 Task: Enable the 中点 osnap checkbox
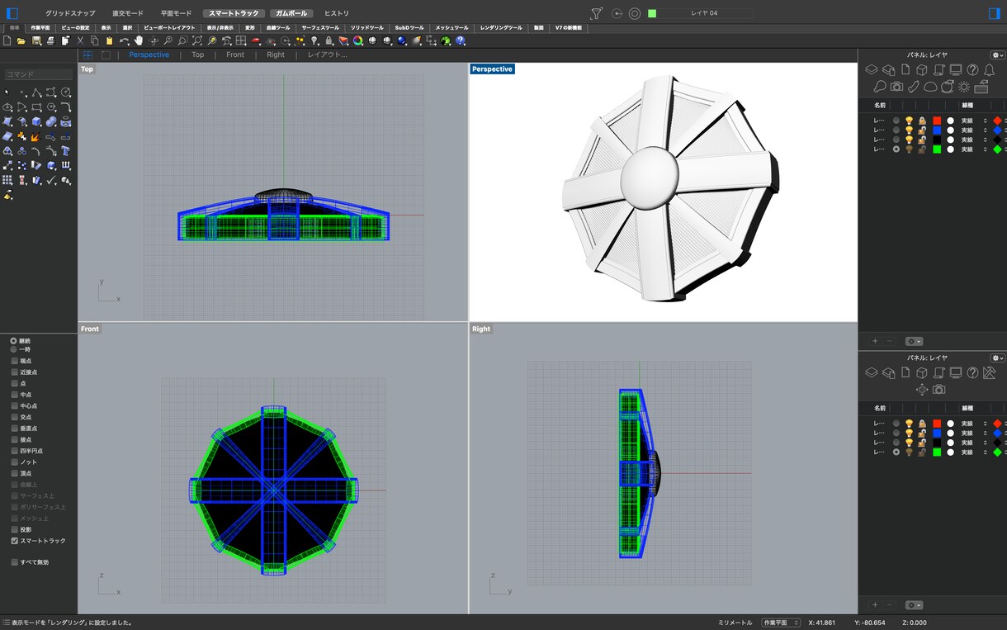15,395
